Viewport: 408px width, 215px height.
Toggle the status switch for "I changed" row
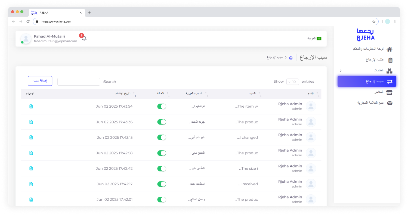[162, 138]
